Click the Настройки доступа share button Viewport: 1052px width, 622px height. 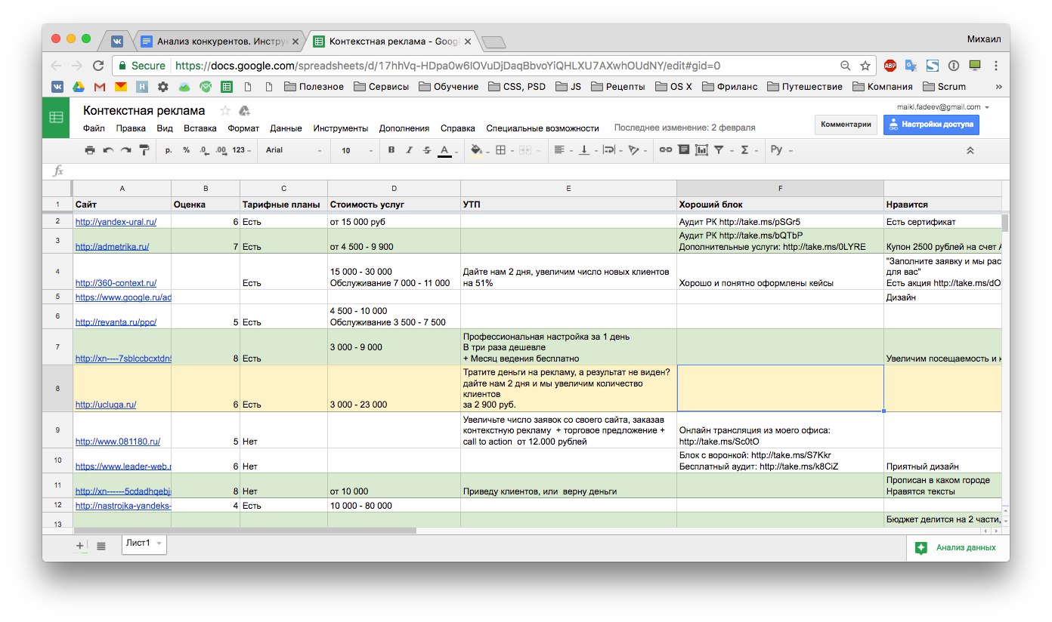[x=931, y=125]
